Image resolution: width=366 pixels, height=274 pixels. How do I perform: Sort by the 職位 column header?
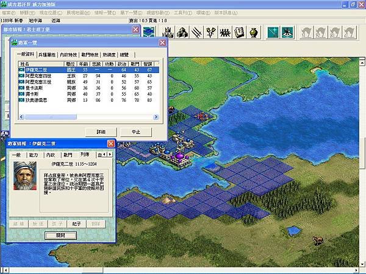click(71, 64)
